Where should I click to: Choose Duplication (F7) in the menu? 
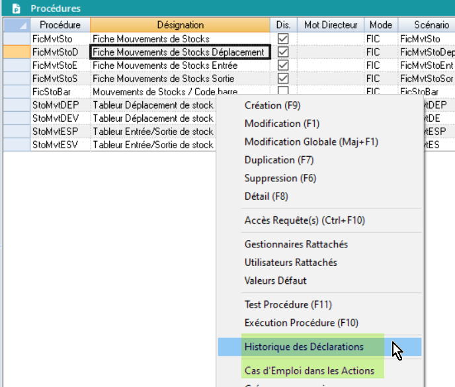click(279, 160)
